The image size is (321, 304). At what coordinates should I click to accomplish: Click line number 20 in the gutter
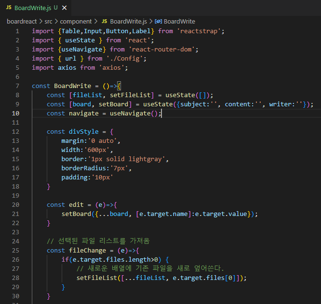[15, 205]
